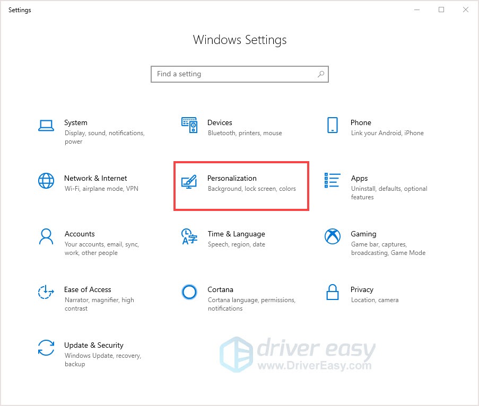This screenshot has height=406, width=479.
Task: Open System settings via its laptop icon
Action: click(46, 125)
